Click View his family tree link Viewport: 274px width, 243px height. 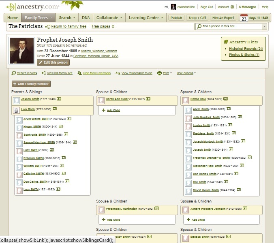[60, 73]
